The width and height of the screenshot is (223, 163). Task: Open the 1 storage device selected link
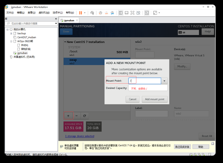pyautogui.click(x=80, y=136)
